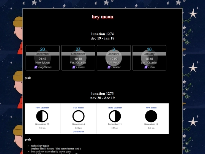Open the Full Moon link
Screen dimensions: 205x154
coord(79,108)
